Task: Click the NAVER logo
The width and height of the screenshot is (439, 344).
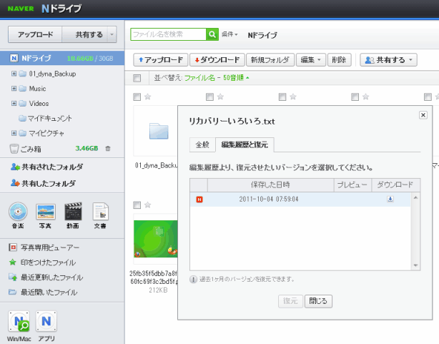Action: (x=21, y=9)
